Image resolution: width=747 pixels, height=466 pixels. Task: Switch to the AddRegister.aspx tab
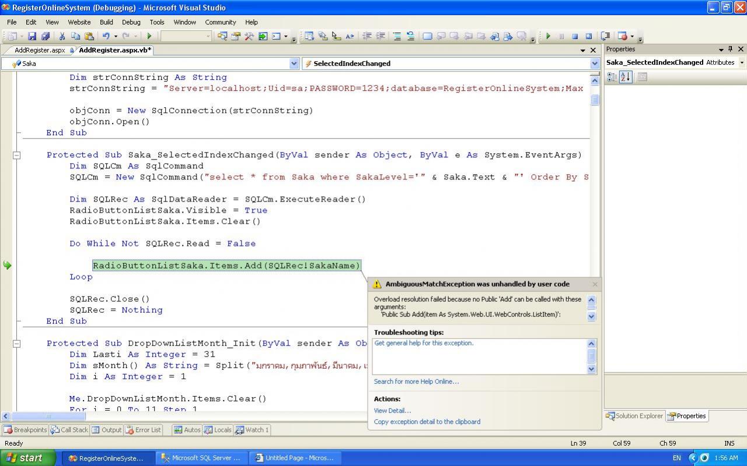pyautogui.click(x=40, y=50)
